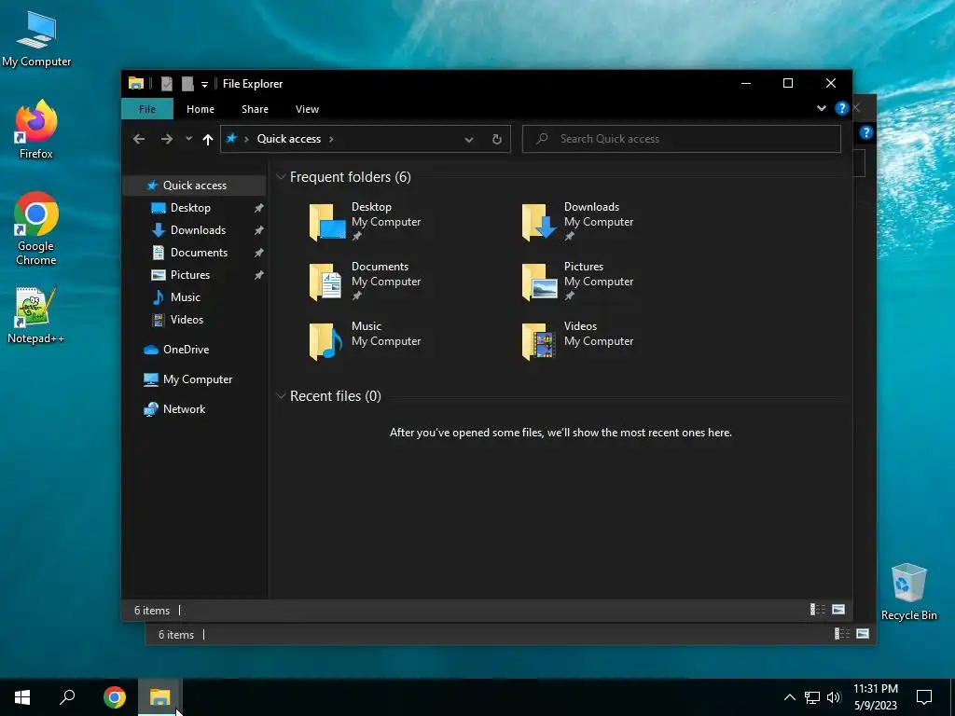Open the Downloads folder icon in Frequent folders
Screen dimensions: 955x716
539,222
